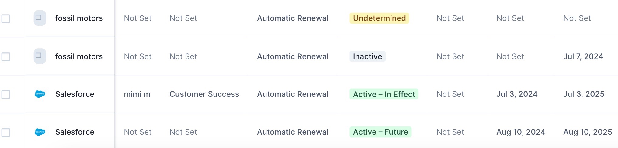This screenshot has width=618, height=148.
Task: Click the owner cell mimi m
Action: point(137,94)
